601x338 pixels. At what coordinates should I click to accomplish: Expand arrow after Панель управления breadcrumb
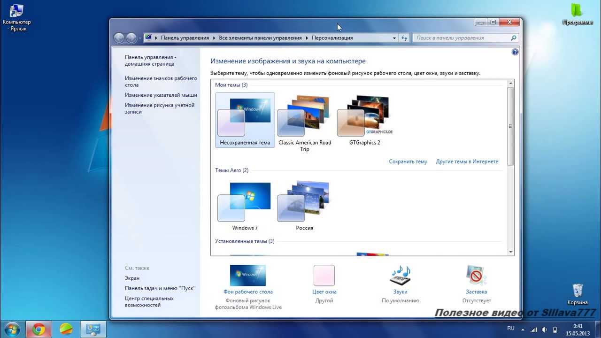214,38
